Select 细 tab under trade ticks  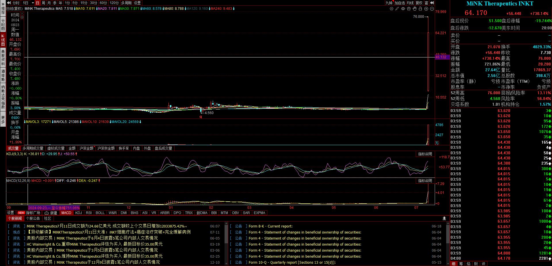(454, 264)
